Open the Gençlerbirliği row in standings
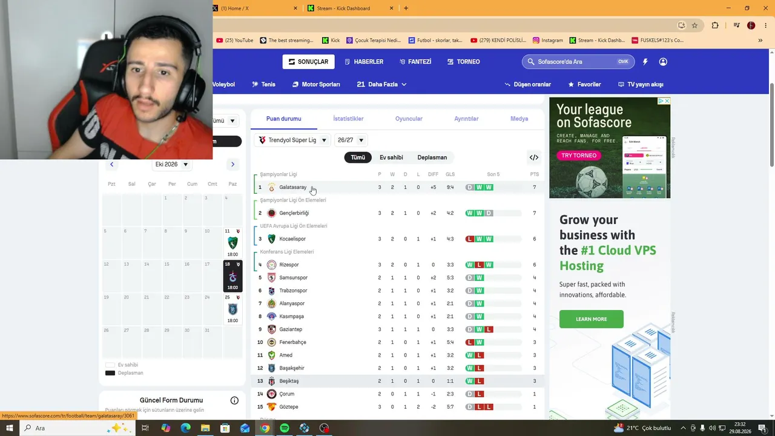 (x=397, y=213)
